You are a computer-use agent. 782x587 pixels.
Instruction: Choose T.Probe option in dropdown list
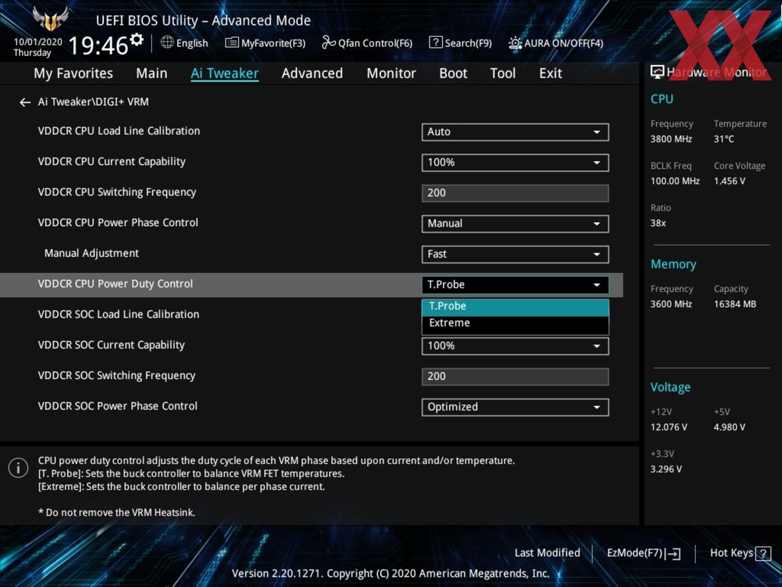click(515, 307)
